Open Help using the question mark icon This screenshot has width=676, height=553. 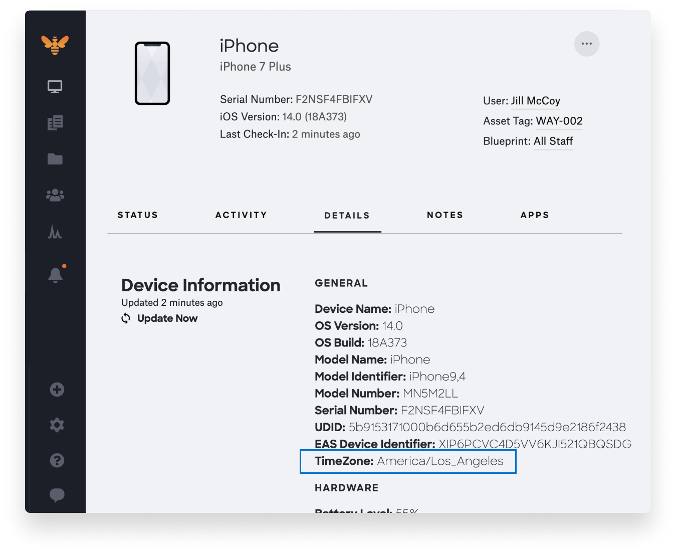[x=57, y=460]
